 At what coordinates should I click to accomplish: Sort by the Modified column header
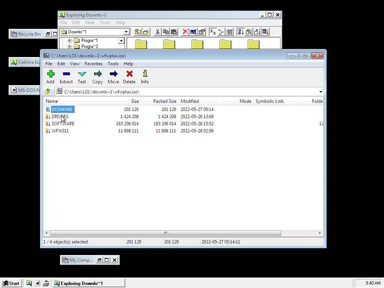pyautogui.click(x=197, y=101)
